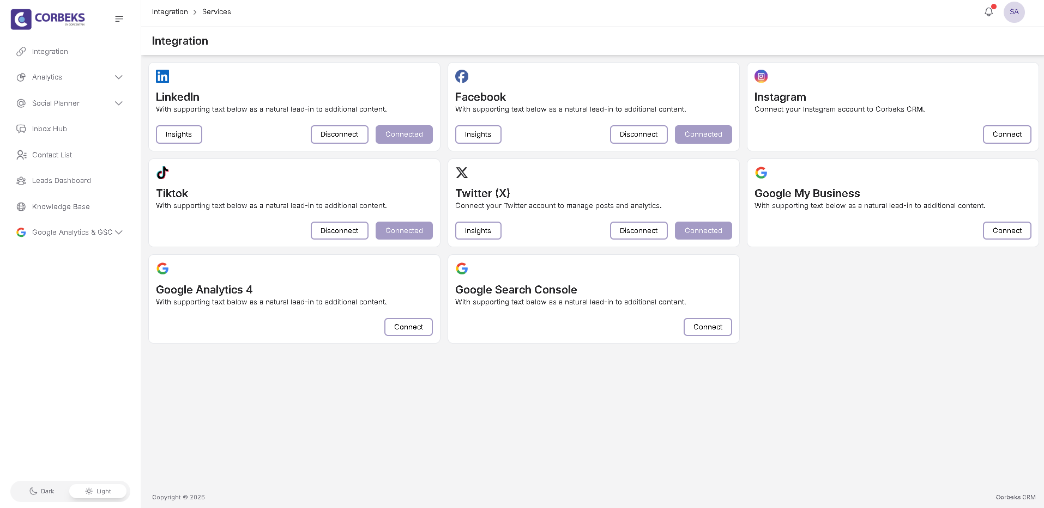Click the LinkedIn logo icon

[162, 76]
